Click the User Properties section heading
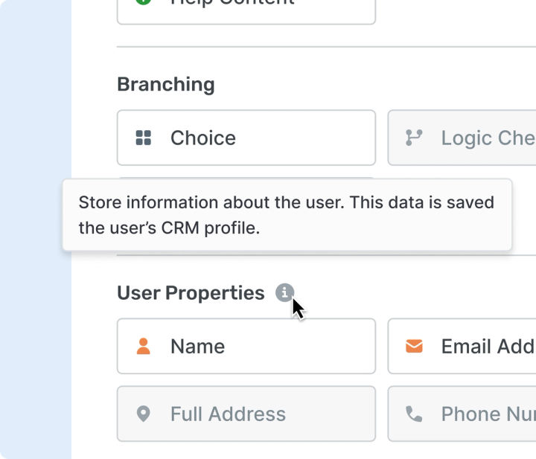 (191, 293)
